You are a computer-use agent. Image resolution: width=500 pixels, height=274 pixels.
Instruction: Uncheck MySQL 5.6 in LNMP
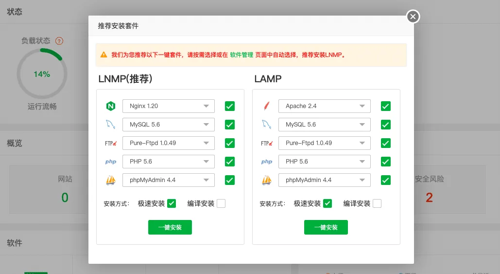[229, 125]
